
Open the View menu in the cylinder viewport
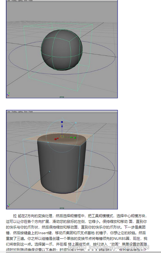(x=9, y=112)
